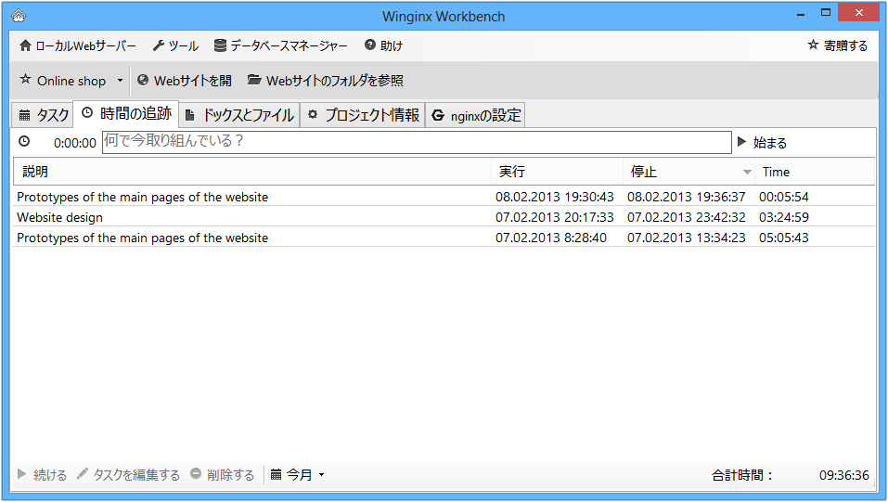Image resolution: width=888 pixels, height=502 pixels.
Task: Close the Winginx Workbench window
Action: 858,12
